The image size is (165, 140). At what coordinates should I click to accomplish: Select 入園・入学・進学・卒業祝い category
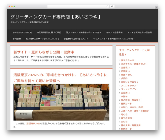pyautogui.click(x=135, y=111)
